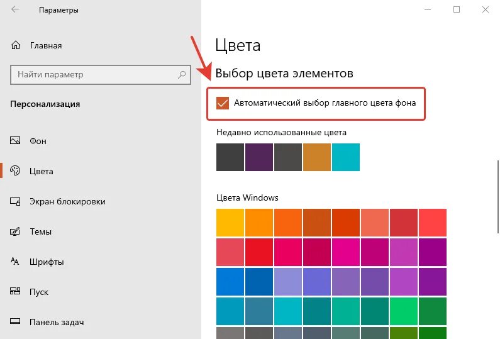Click the Экран блокировки icon

point(15,201)
